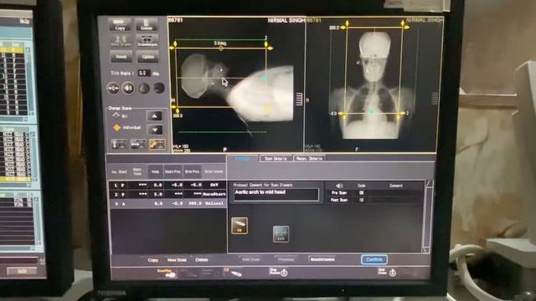
Task: Open the Recon. Details tab
Action: (309, 158)
